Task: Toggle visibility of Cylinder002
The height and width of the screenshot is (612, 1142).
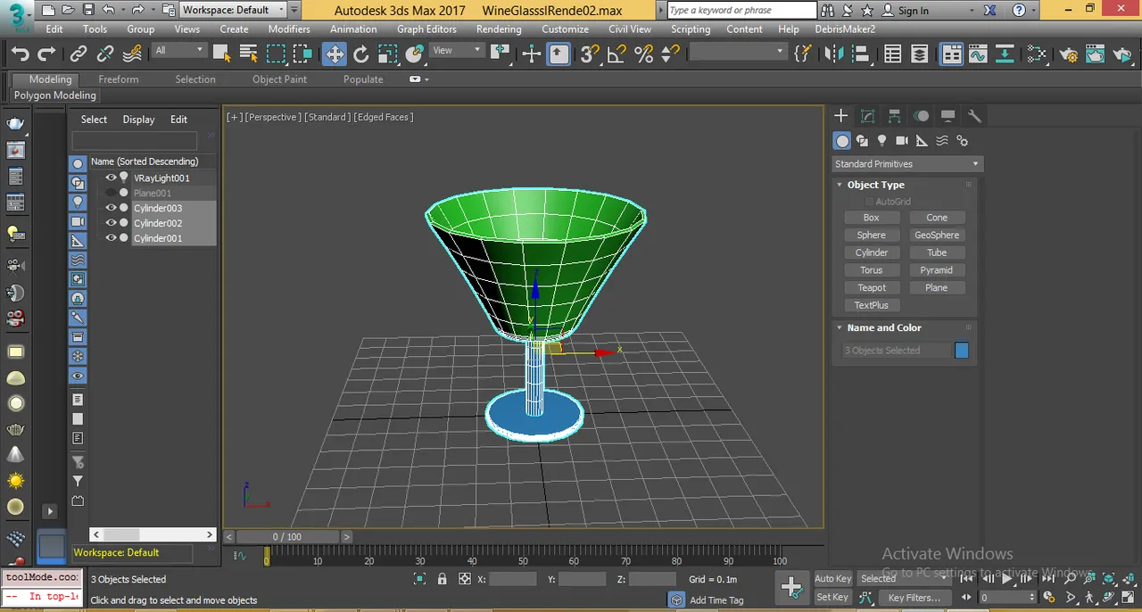Action: click(111, 223)
